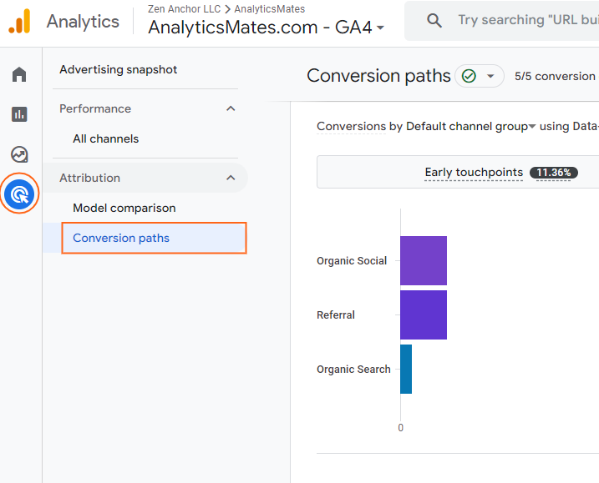Select Conversion paths in navigation
This screenshot has height=483, width=599.
pyautogui.click(x=154, y=238)
